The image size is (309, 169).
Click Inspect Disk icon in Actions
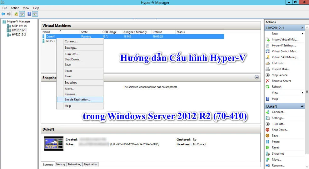pyautogui.click(x=267, y=69)
